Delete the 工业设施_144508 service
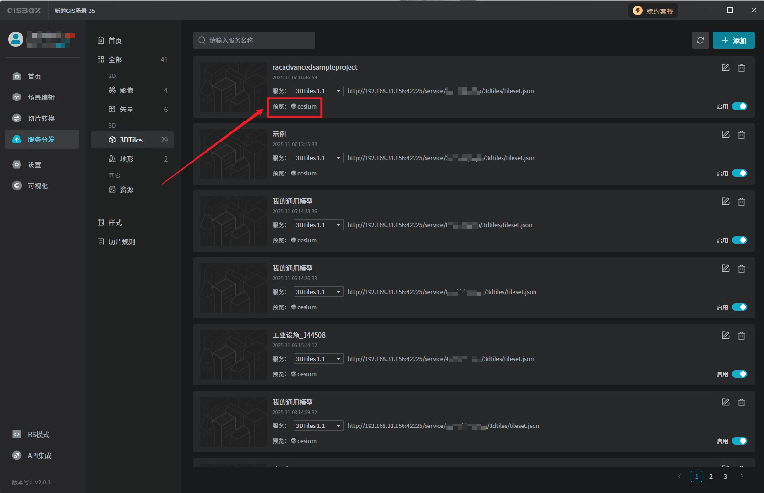The width and height of the screenshot is (764, 493). tap(741, 336)
